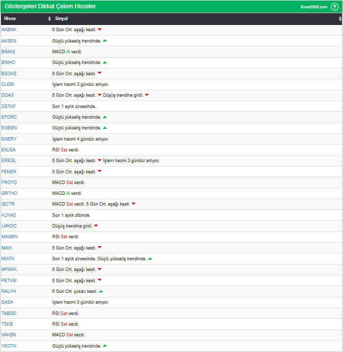The image size is (343, 352).
Task: Click green up arrow in AKSEN row
Action: 105,41
